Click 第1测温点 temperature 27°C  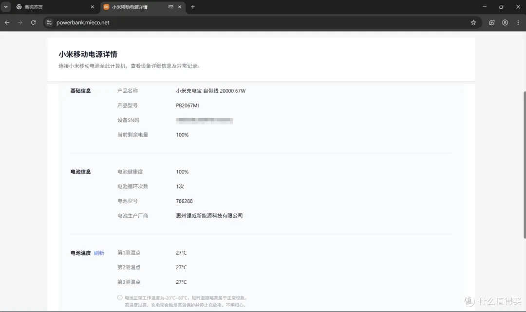pyautogui.click(x=181, y=253)
